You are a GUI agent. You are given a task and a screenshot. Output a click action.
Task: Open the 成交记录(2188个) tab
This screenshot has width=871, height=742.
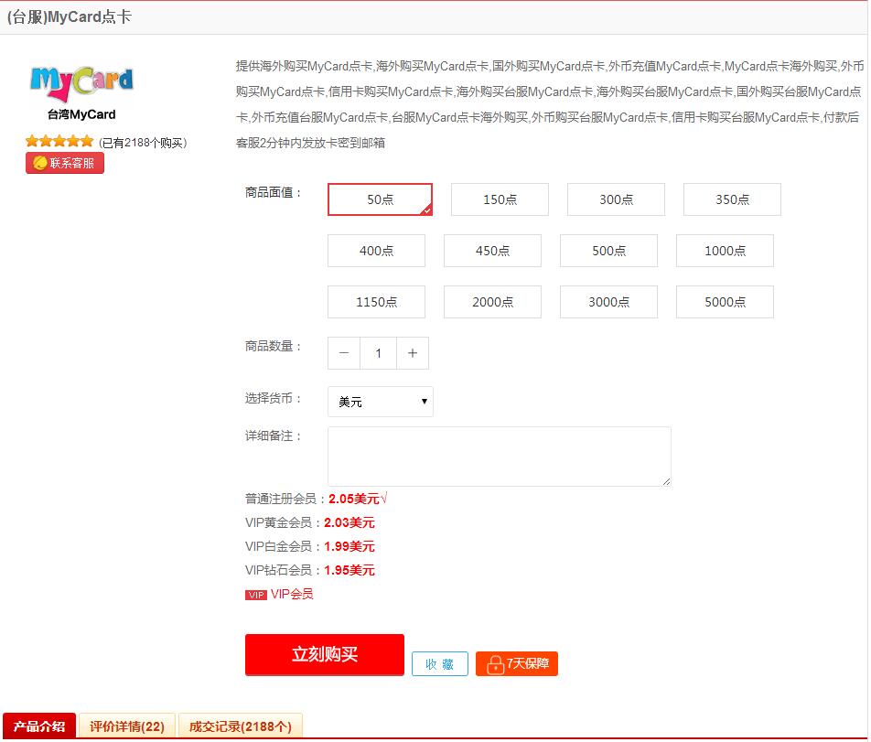241,726
